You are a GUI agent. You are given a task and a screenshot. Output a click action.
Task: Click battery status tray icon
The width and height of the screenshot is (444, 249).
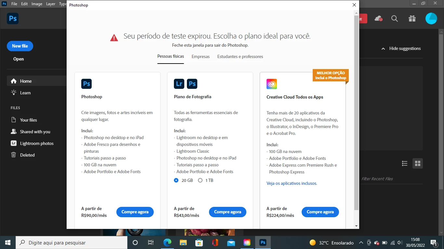pyautogui.click(x=385, y=243)
